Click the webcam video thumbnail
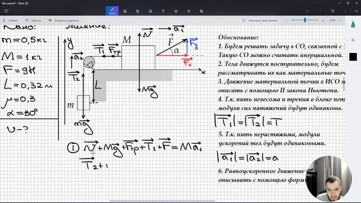 pyautogui.click(x=329, y=179)
